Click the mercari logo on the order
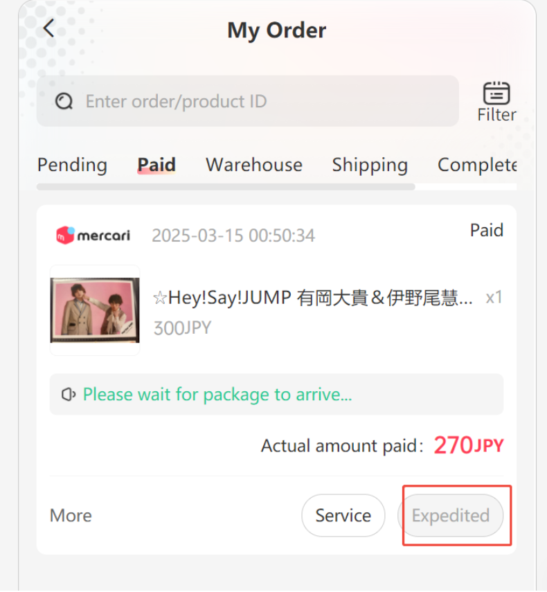The height and width of the screenshot is (592, 547). coord(93,235)
